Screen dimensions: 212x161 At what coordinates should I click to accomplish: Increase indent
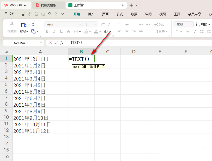(x=148, y=24)
